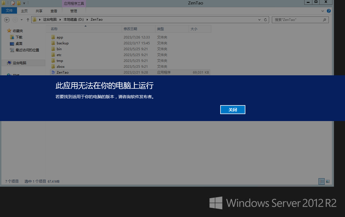Open 最近访问的位置 in the navigation pane
The image size is (345, 217).
pos(27,50)
